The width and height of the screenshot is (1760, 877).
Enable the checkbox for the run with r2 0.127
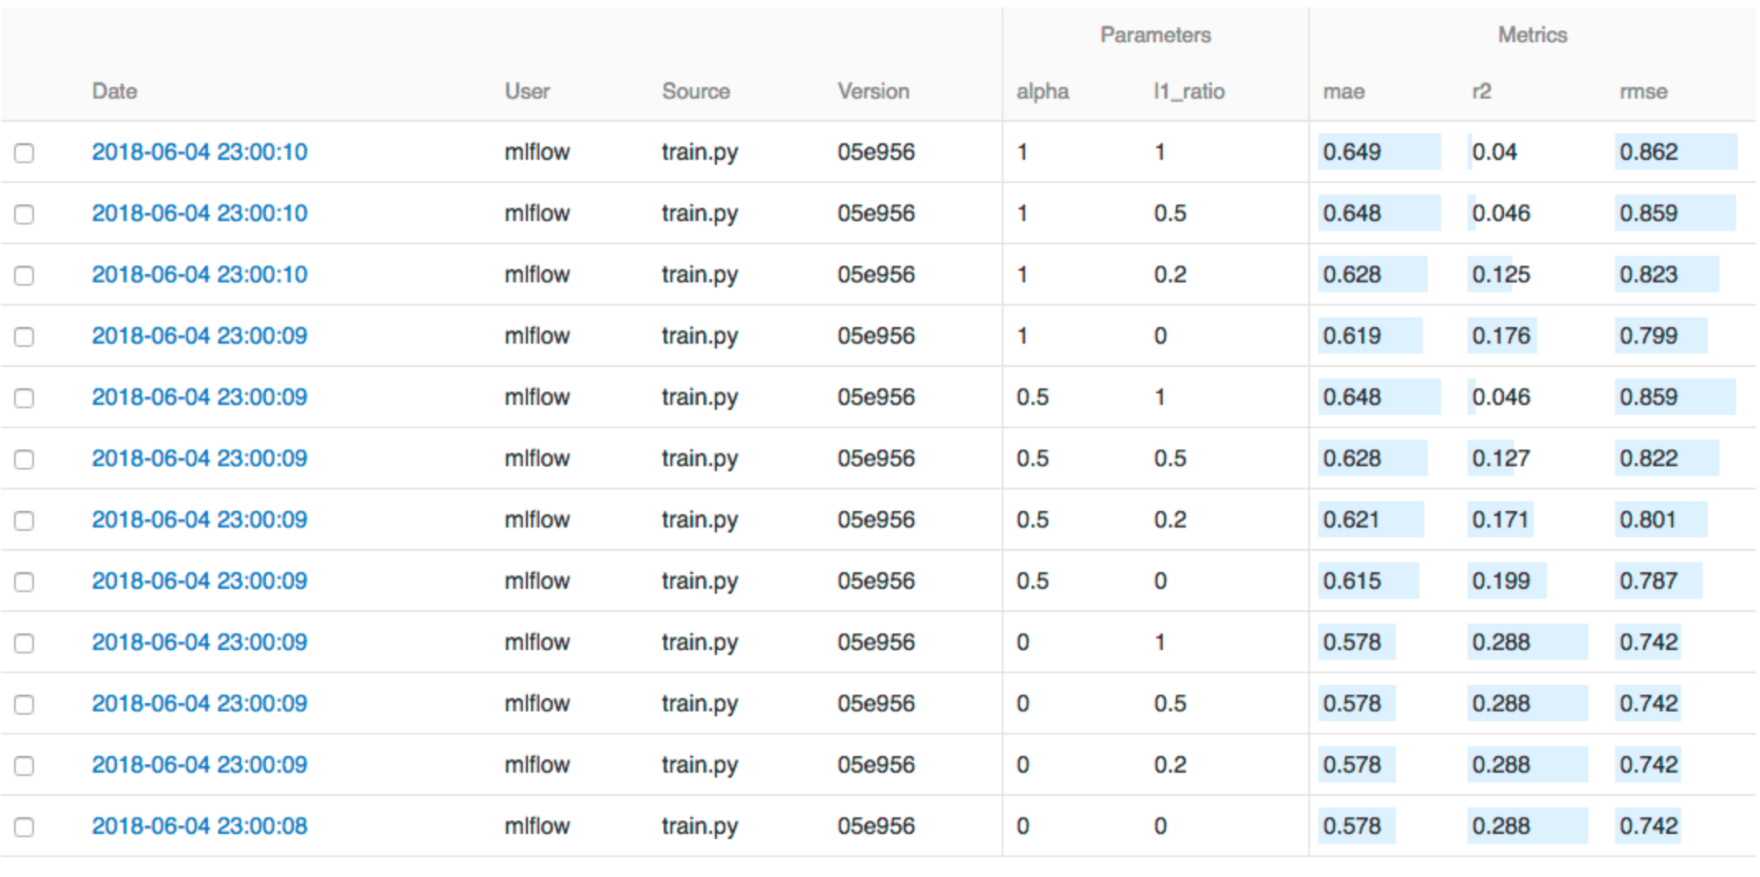point(24,460)
